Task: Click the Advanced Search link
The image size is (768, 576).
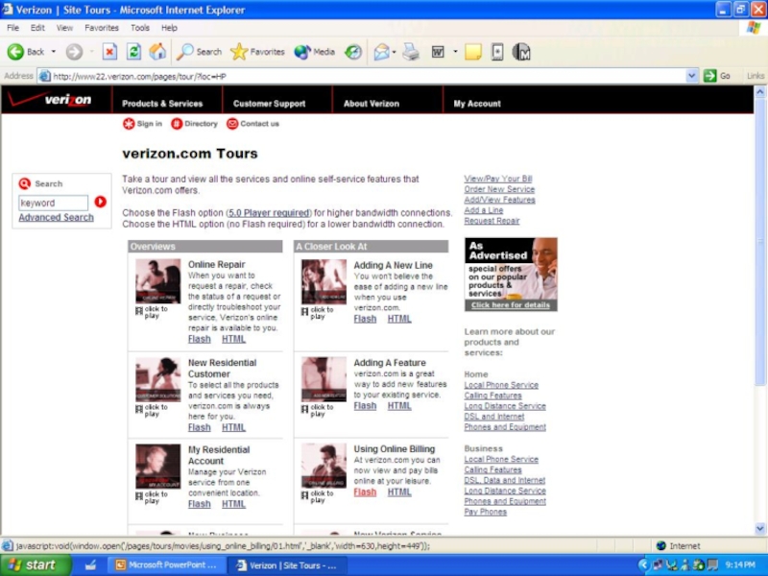Action: (x=56, y=218)
